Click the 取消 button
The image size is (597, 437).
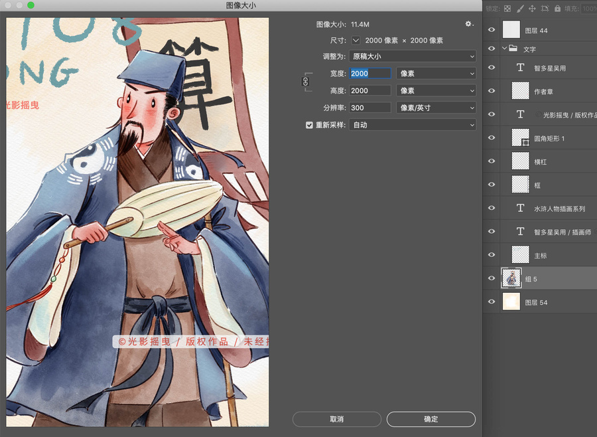(336, 419)
